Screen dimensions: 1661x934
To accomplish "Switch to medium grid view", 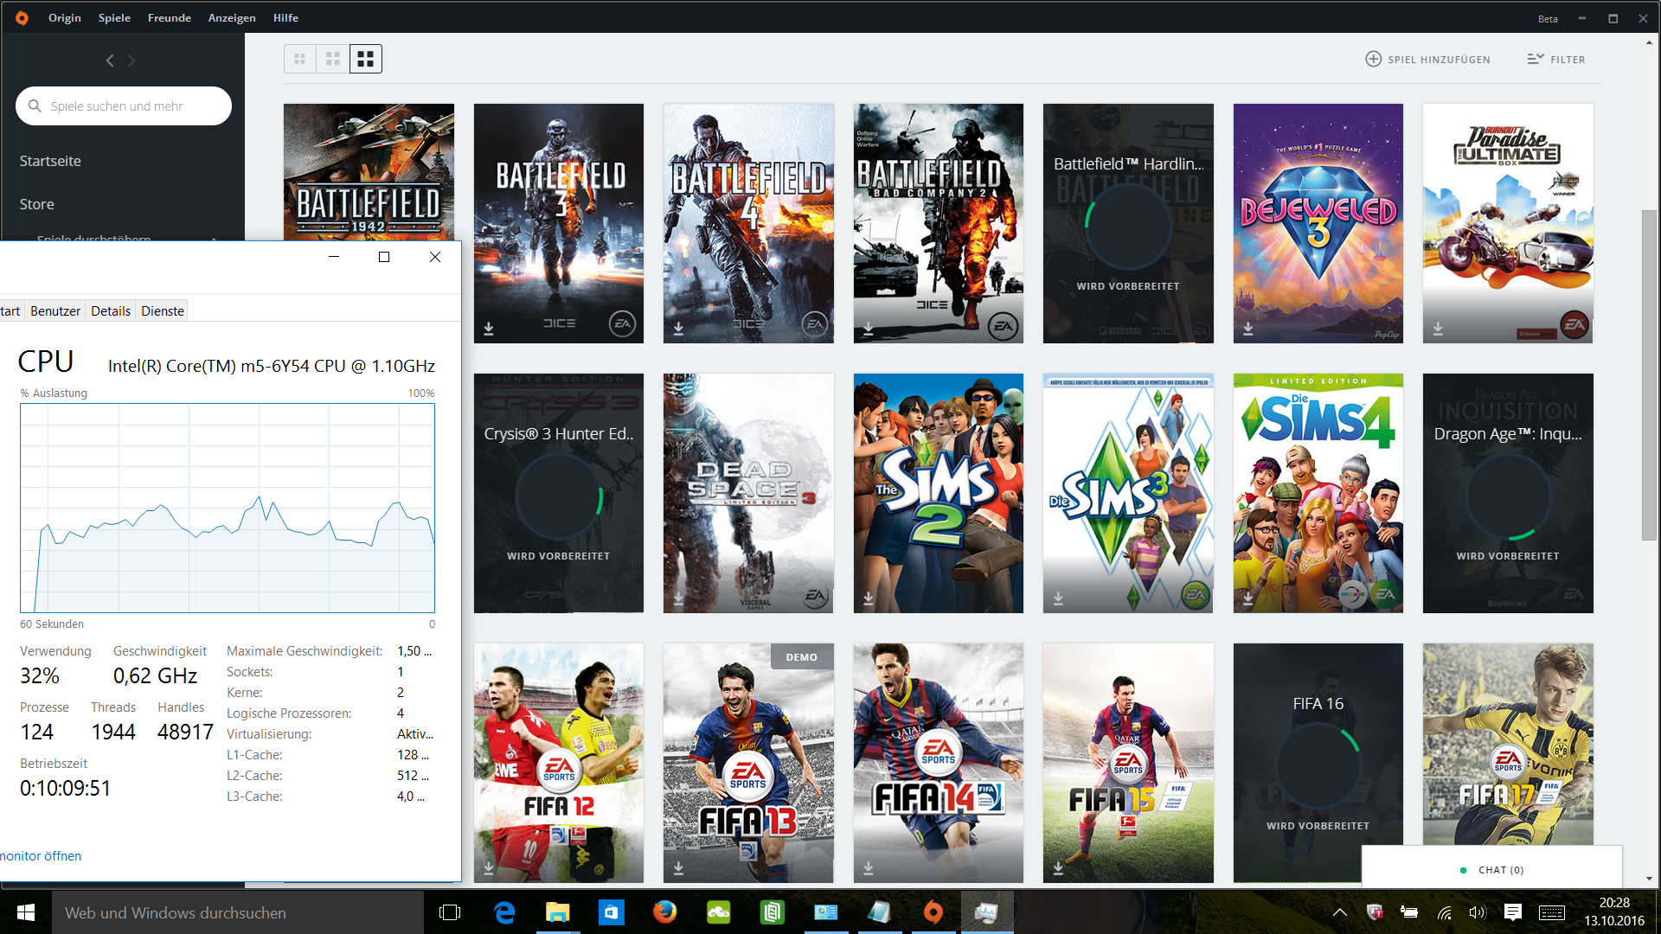I will tap(333, 59).
